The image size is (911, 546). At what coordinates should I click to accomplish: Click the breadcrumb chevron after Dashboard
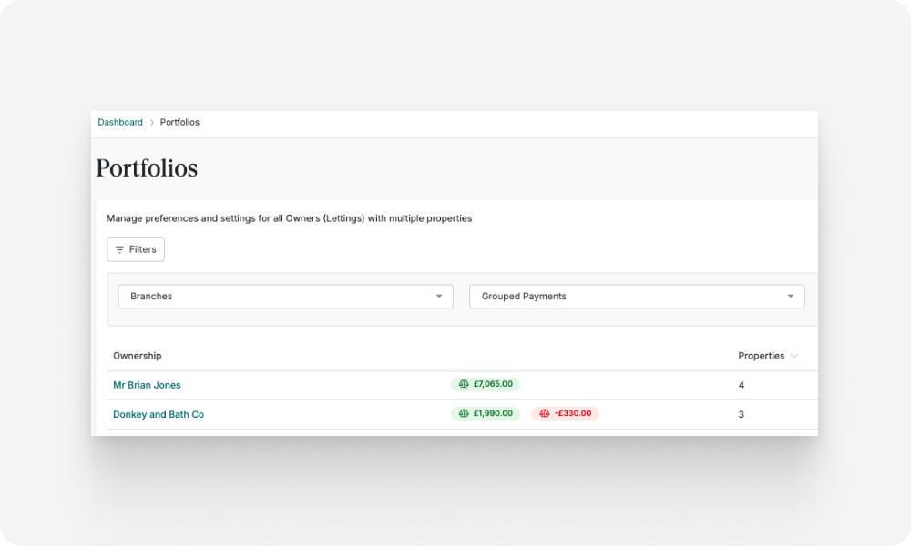coord(152,122)
